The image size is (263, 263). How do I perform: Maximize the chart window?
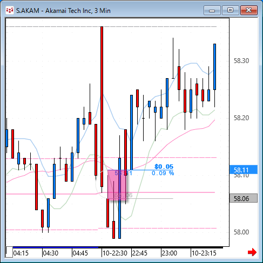point(230,10)
